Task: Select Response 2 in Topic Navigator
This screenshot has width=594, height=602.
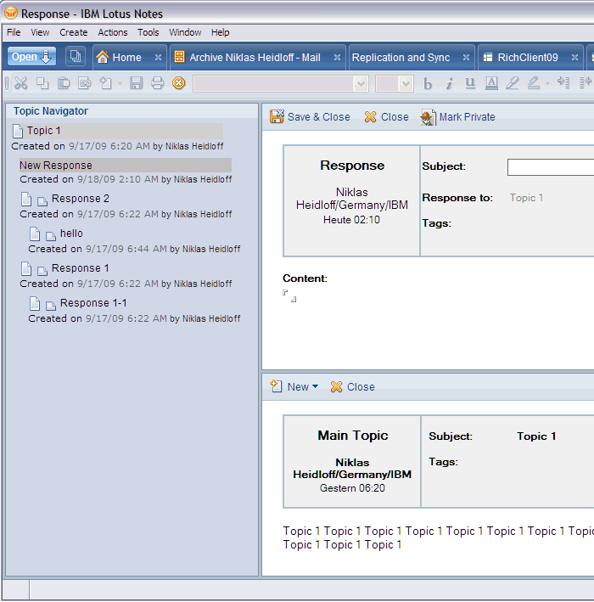Action: click(81, 199)
